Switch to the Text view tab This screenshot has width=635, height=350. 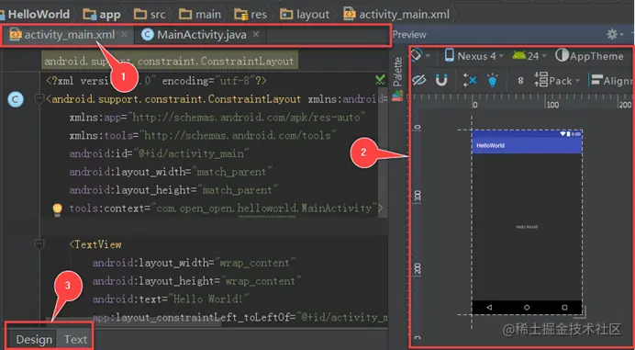tap(76, 339)
